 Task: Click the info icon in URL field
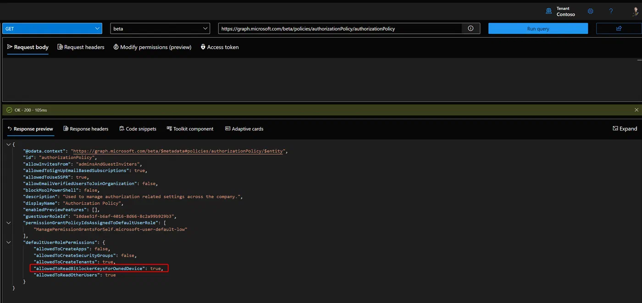(x=470, y=28)
